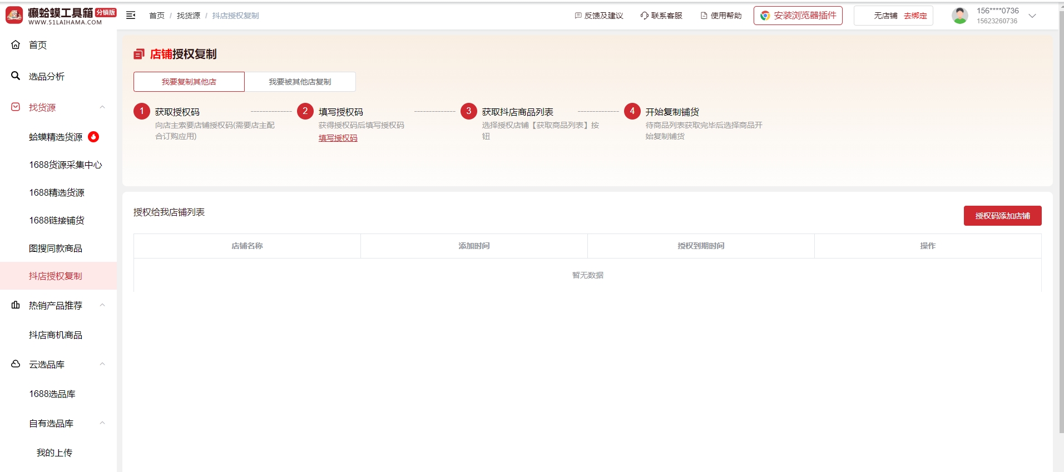This screenshot has width=1064, height=472.
Task: Click the 热销产品推荐 chart icon
Action: coord(16,305)
